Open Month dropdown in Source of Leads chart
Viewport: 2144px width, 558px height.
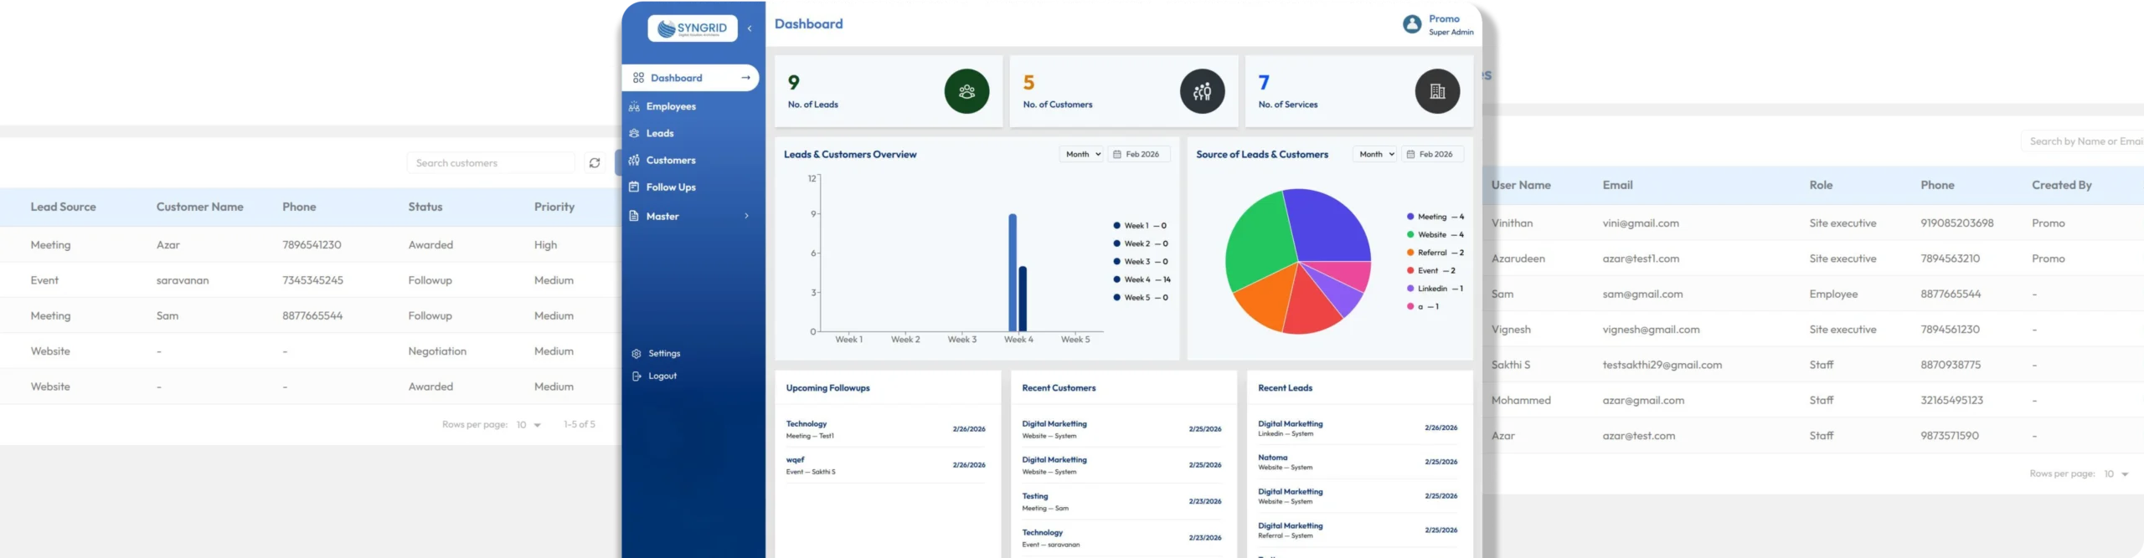pos(1374,155)
